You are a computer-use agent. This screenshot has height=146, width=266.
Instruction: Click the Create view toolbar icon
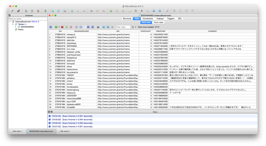point(111,11)
